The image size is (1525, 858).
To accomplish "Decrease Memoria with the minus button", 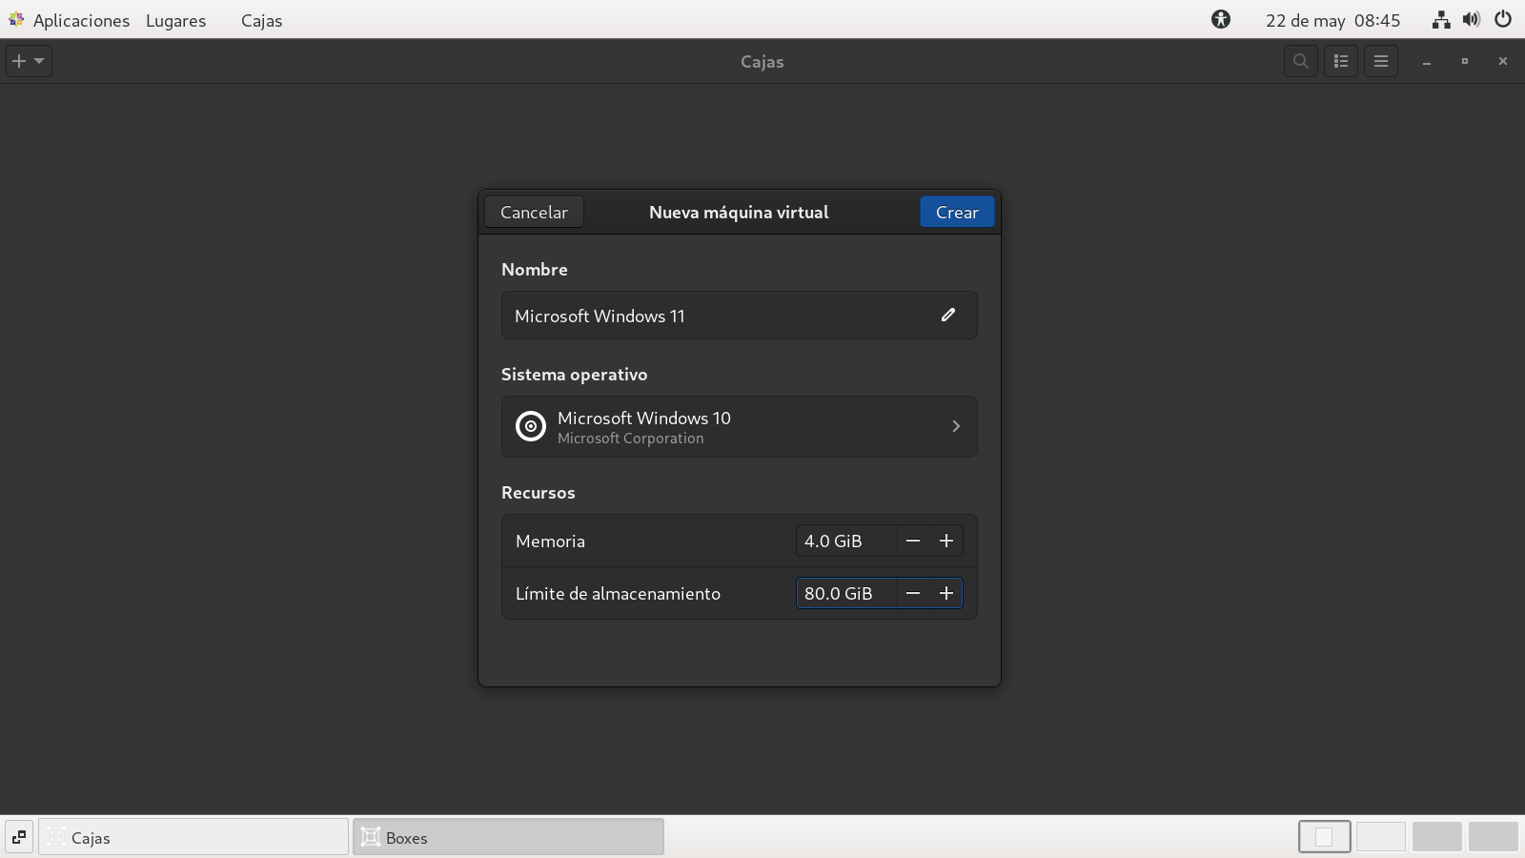I will click(913, 541).
